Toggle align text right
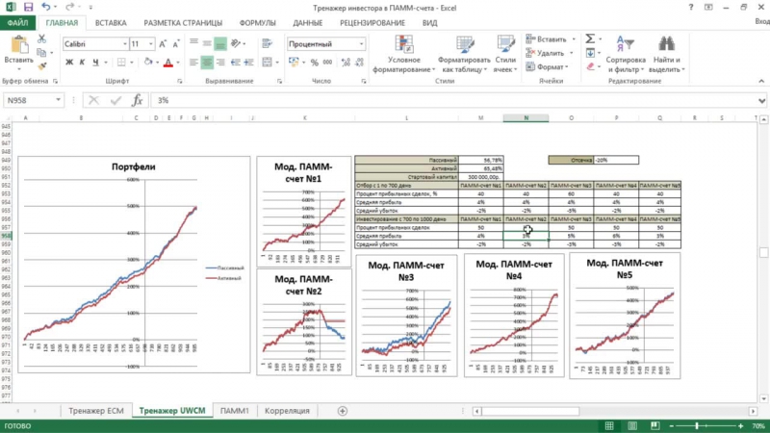 tap(220, 63)
